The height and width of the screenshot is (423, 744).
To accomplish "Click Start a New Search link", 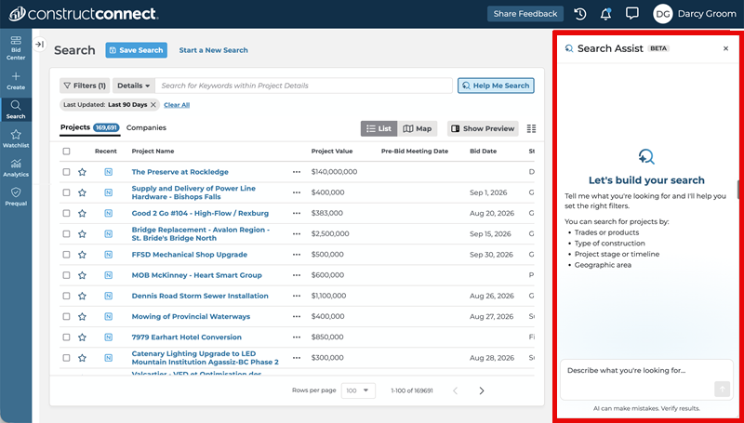I will click(214, 50).
